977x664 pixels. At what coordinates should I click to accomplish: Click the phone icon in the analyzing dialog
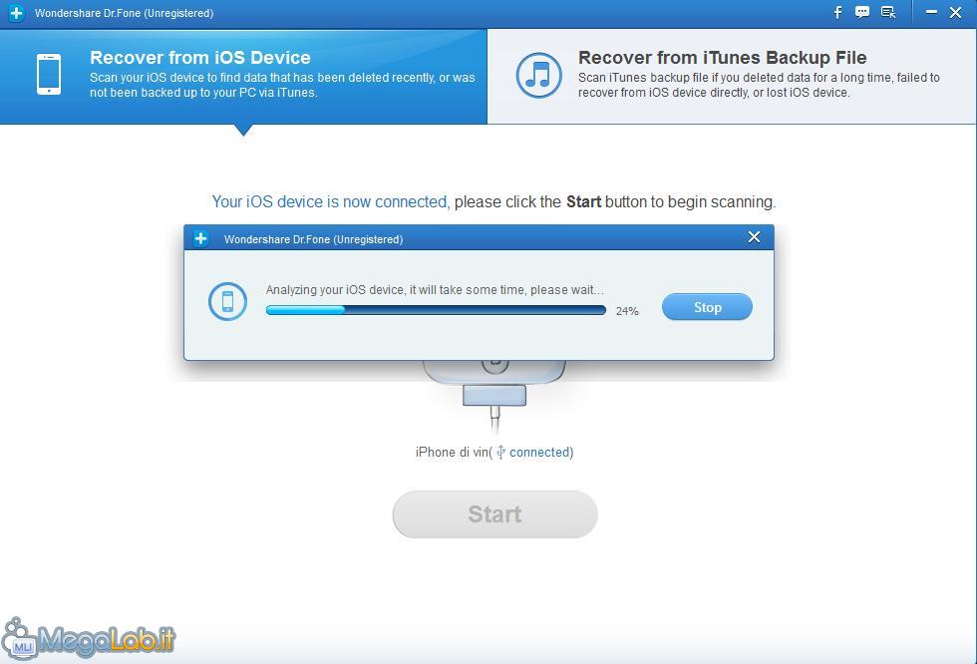pyautogui.click(x=227, y=301)
